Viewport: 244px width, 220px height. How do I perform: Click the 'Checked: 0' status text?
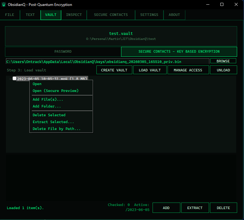(119, 205)
